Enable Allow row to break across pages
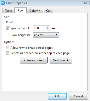 [x=7, y=48]
